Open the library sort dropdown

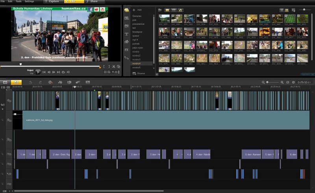click(293, 9)
